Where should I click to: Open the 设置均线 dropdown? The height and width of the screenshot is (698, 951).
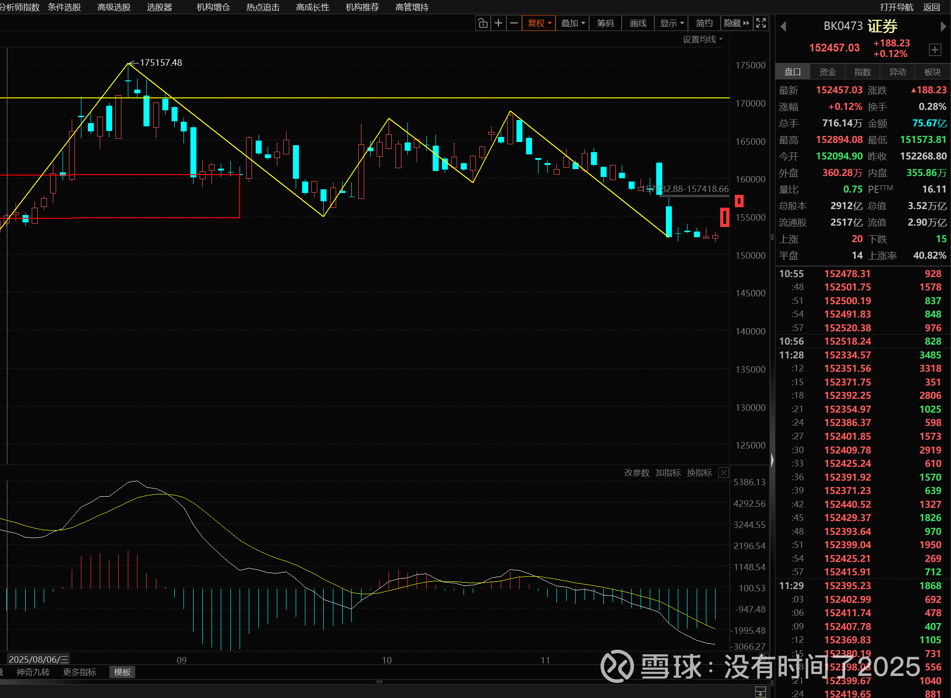tap(702, 40)
